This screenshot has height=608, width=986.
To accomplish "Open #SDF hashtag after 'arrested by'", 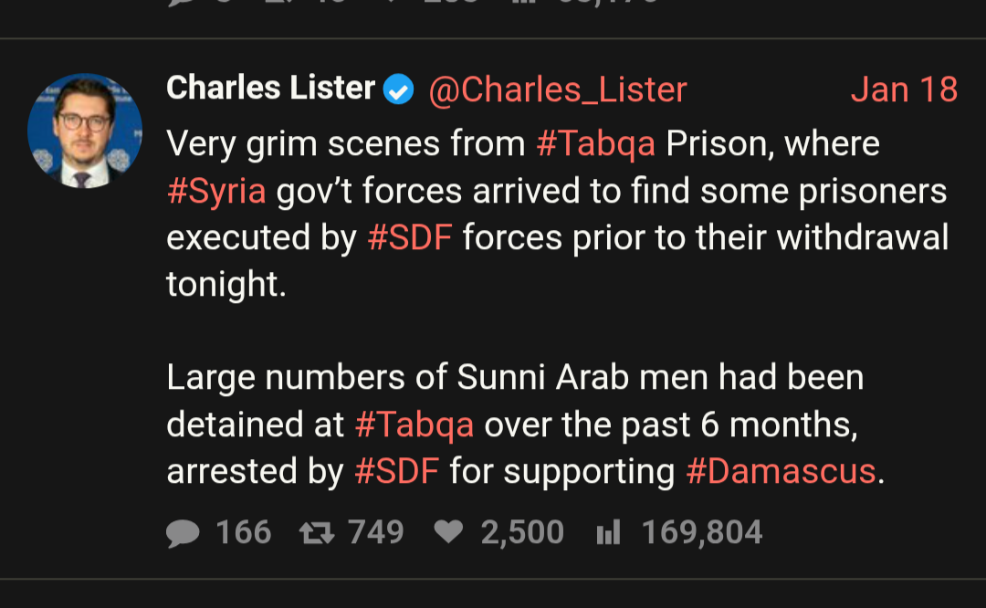I will click(396, 472).
